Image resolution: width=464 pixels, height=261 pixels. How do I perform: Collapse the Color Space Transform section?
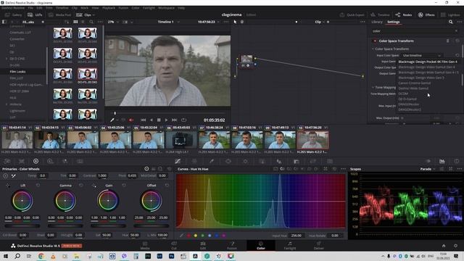[373, 49]
